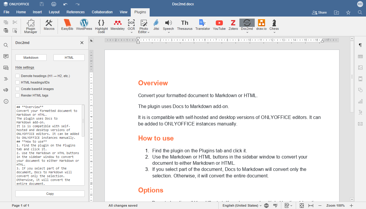Click the Share button
The width and height of the screenshot is (366, 209).
319,12
